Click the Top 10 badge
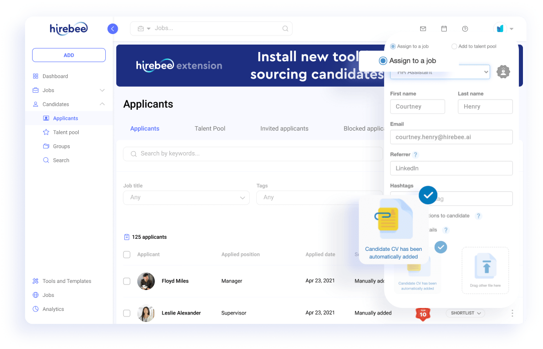Image resolution: width=543 pixels, height=349 pixels. pyautogui.click(x=423, y=314)
